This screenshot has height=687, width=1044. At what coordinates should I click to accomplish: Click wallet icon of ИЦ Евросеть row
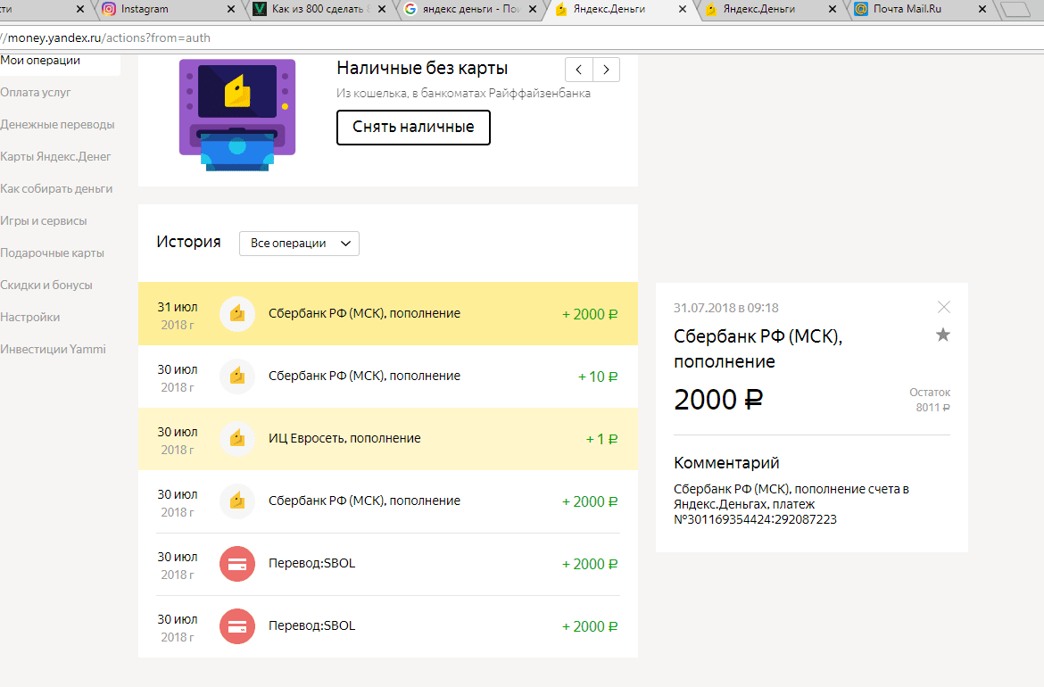click(x=236, y=439)
